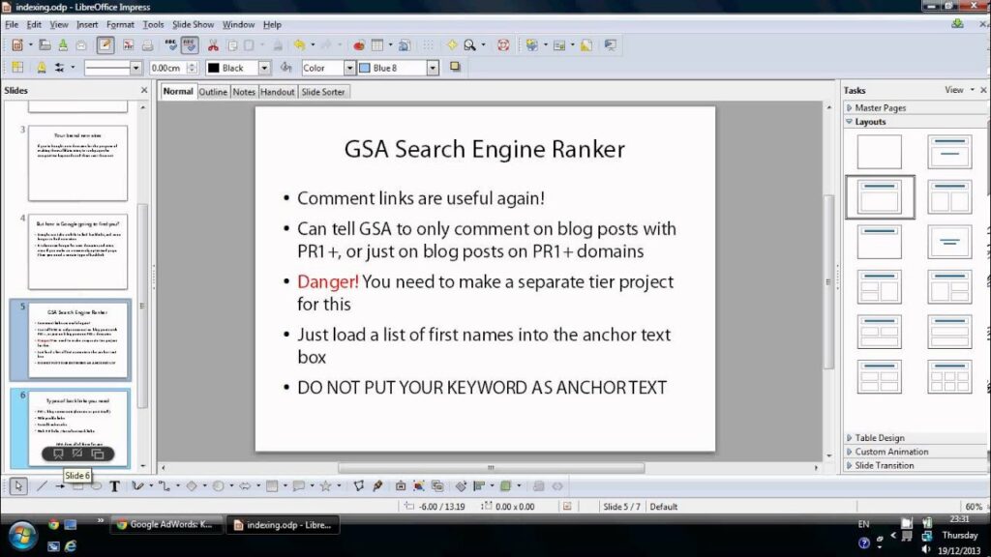Switch to the Slide Sorter tab
This screenshot has height=557, width=991.
pos(323,92)
